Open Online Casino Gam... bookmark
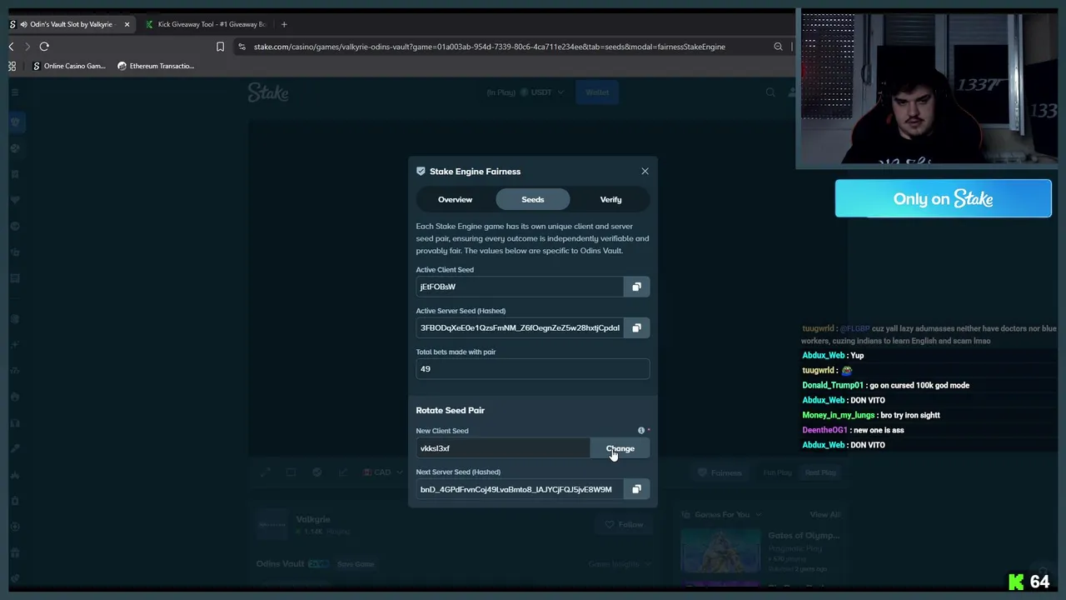The width and height of the screenshot is (1066, 600). point(69,66)
